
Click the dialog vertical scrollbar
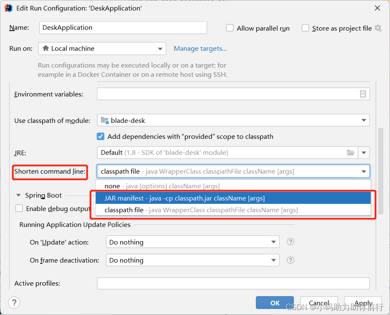[380, 171]
